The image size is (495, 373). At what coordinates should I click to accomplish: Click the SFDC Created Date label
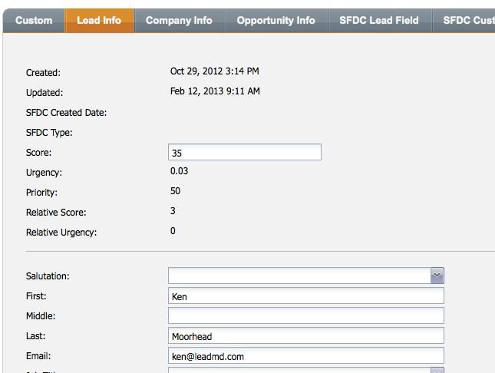66,113
